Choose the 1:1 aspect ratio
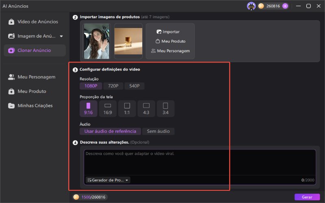The height and width of the screenshot is (203, 325). (x=127, y=108)
